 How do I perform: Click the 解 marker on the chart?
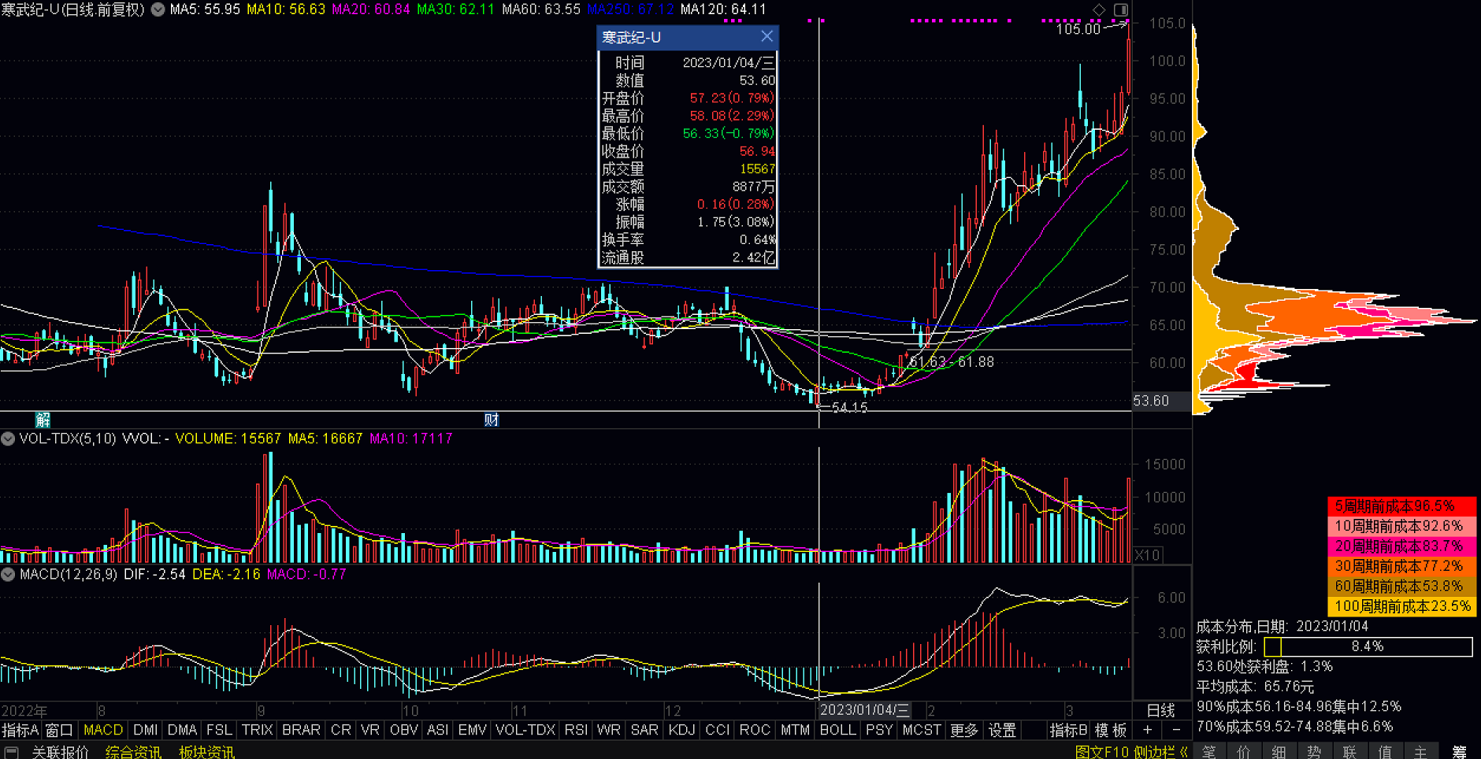pyautogui.click(x=43, y=420)
